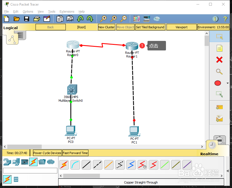Pick the Console cable connection
The width and height of the screenshot is (232, 188).
point(75,165)
